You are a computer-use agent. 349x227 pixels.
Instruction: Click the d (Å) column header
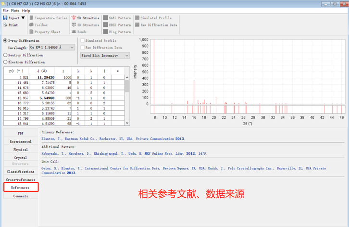pyautogui.click(x=41, y=71)
